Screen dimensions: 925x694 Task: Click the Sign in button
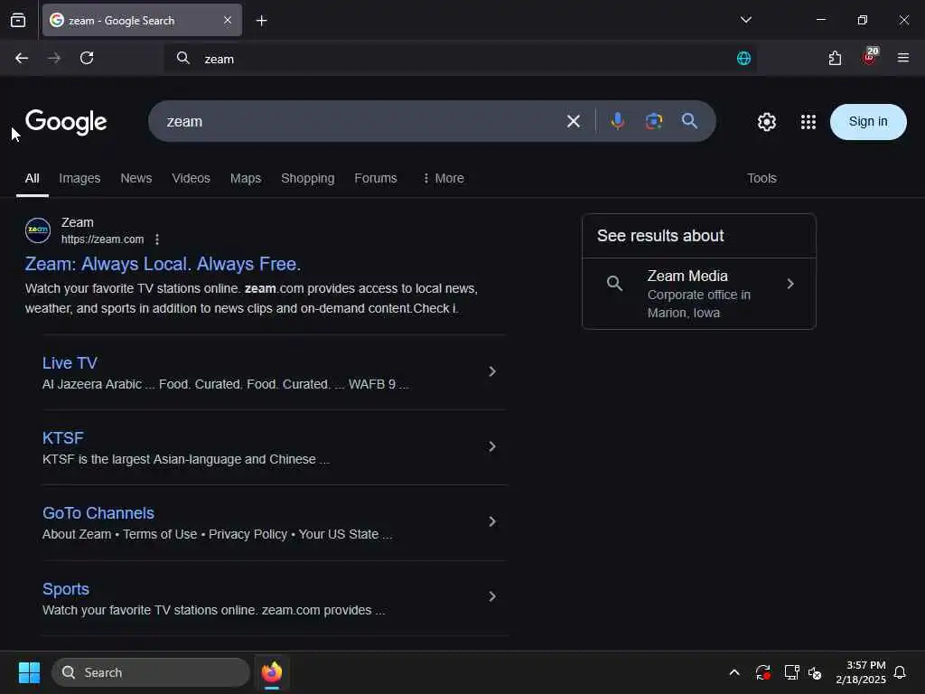click(x=868, y=122)
